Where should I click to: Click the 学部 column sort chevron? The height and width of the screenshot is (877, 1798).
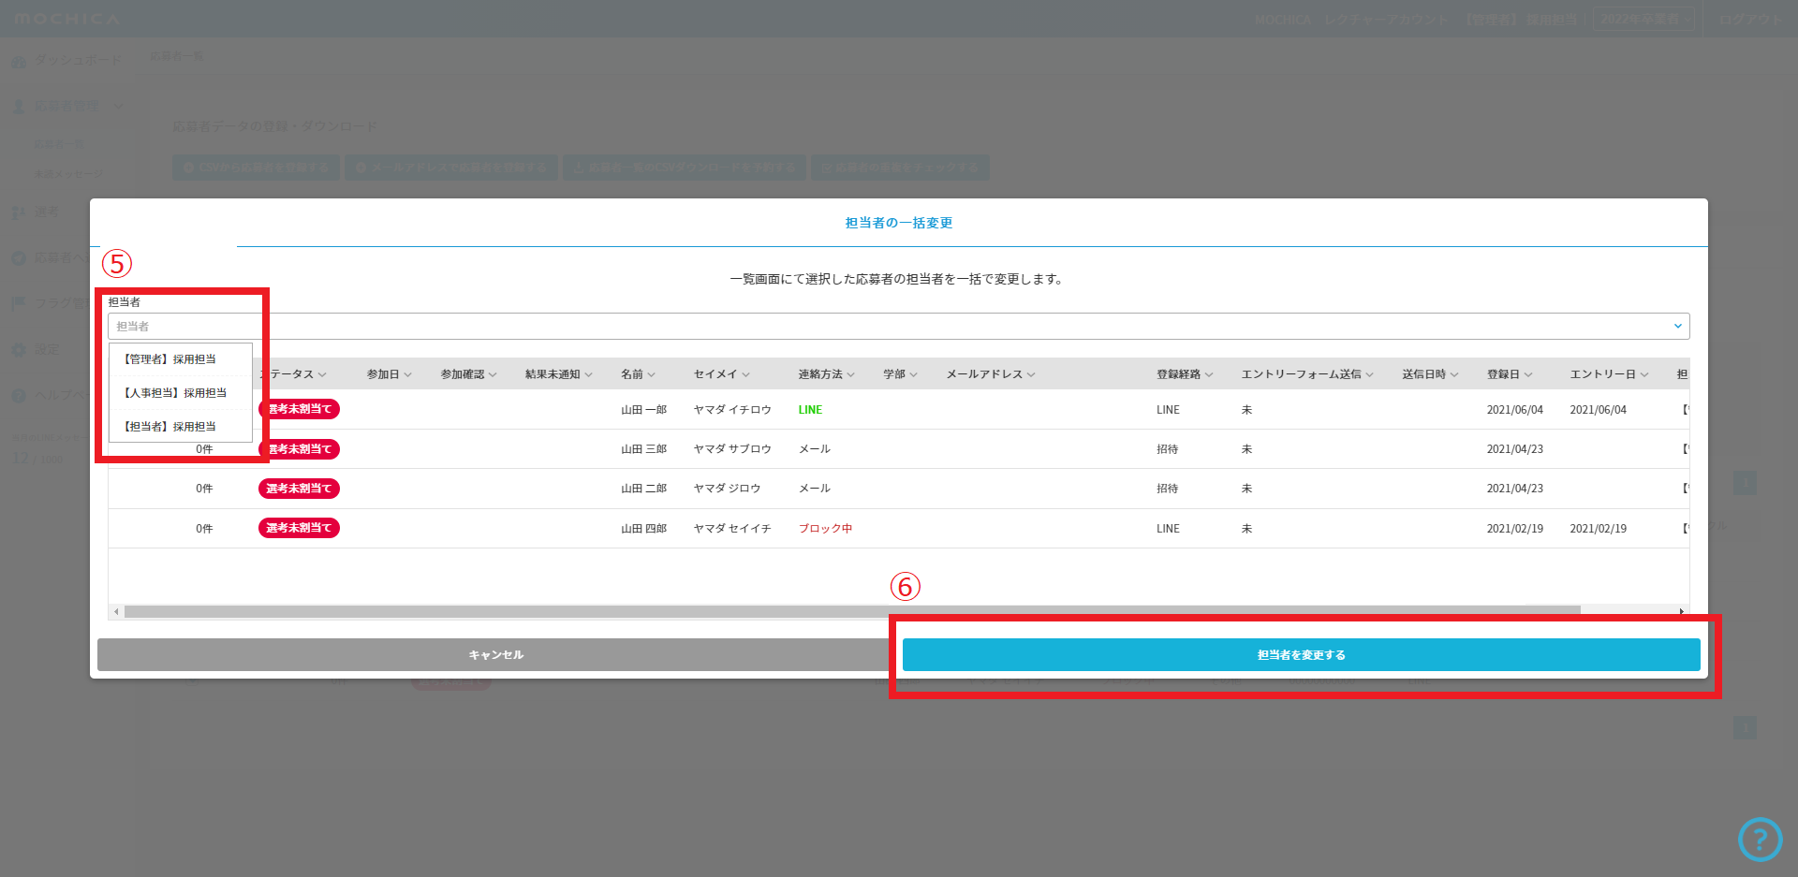click(x=913, y=374)
